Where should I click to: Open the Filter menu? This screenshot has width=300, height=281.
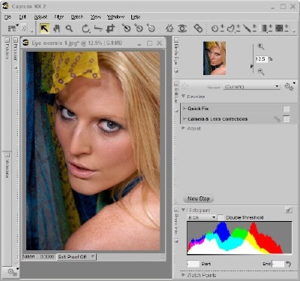[x=59, y=16]
